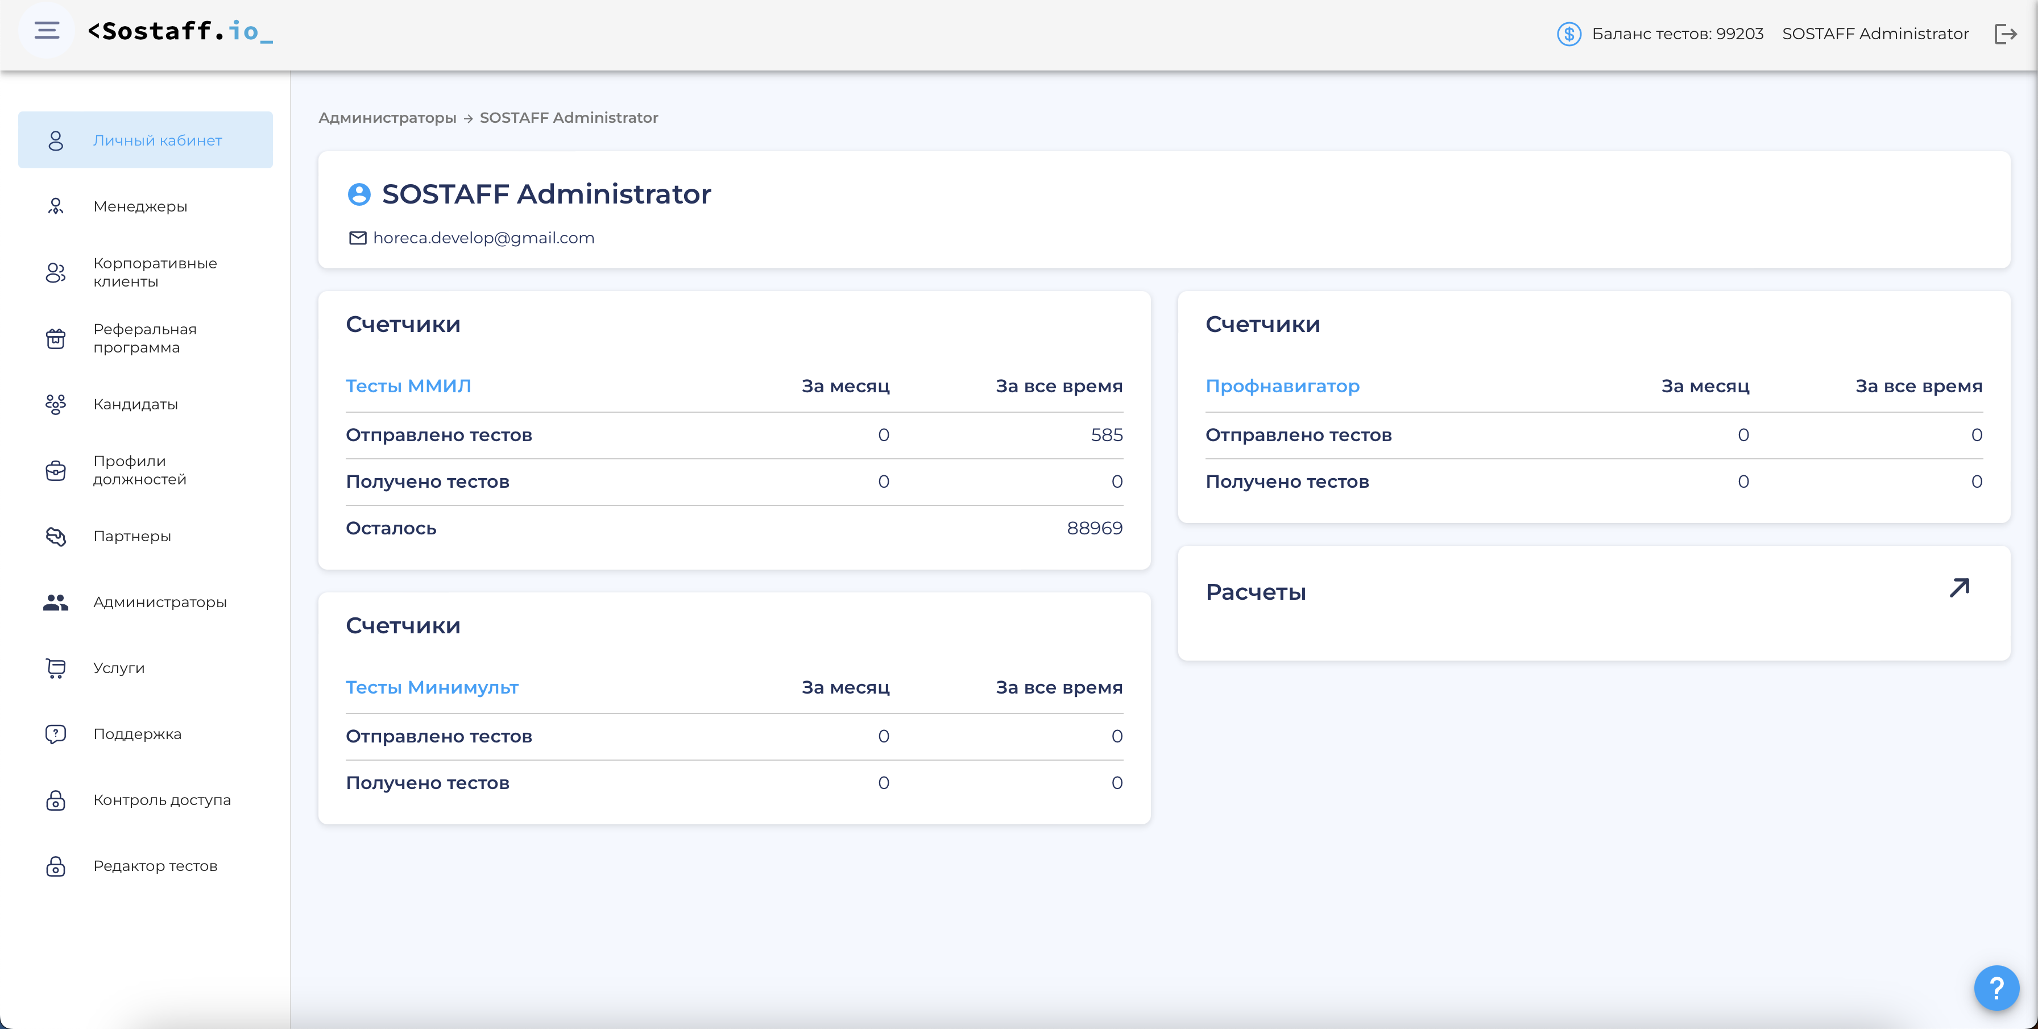Click the SOSTAFF Administrator profile heading
This screenshot has height=1029, width=2038.
pyautogui.click(x=546, y=194)
